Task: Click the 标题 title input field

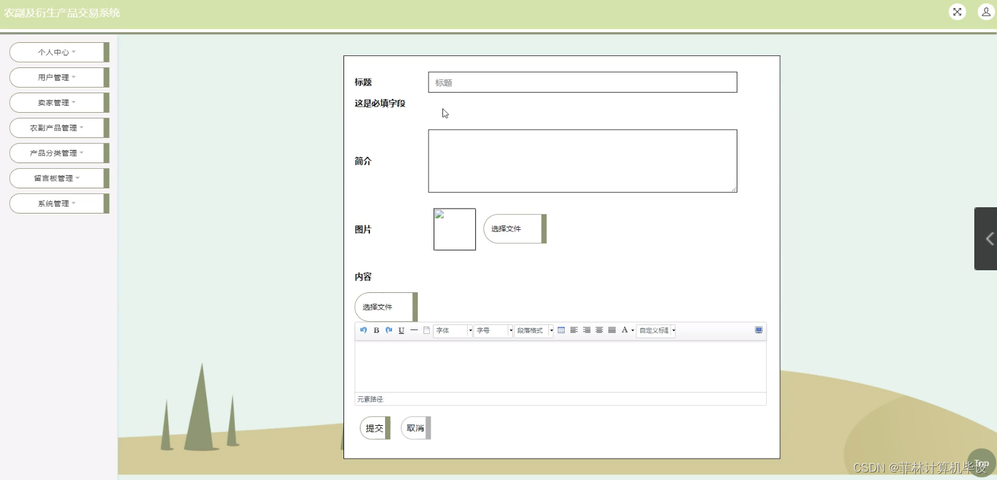Action: click(582, 83)
